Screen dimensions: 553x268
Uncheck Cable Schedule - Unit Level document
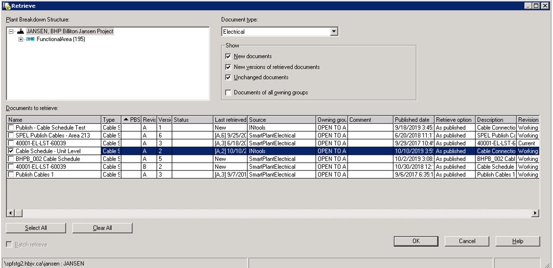[x=11, y=151]
